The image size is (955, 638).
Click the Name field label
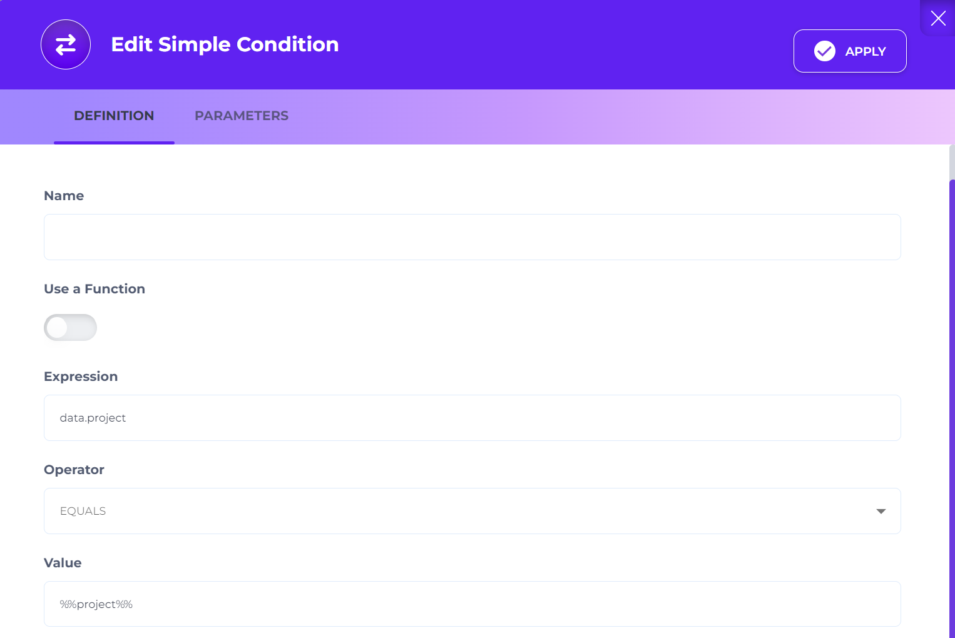click(64, 196)
